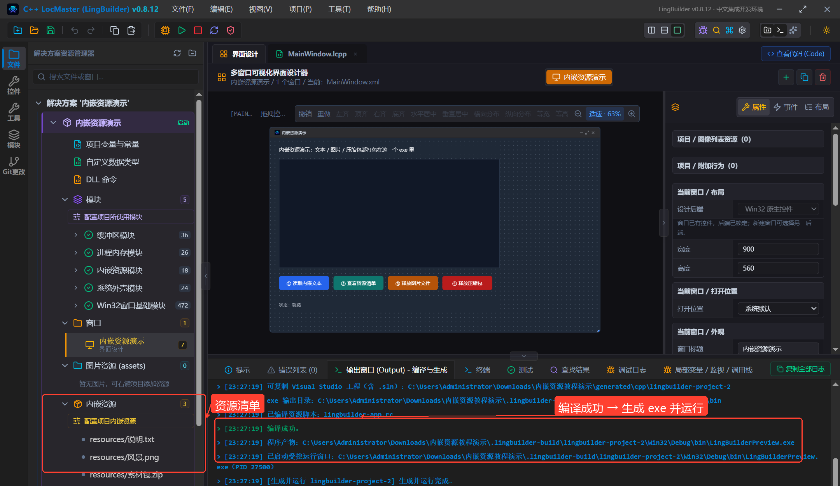Screen dimensions: 840x486
Task: Toggle the terminal panel icon in toolbar
Action: click(780, 30)
